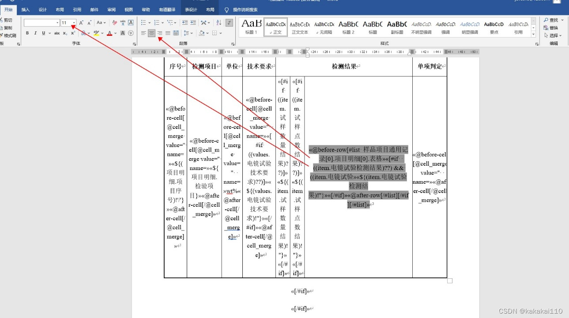The width and height of the screenshot is (569, 318).
Task: Clear all formatting
Action: pos(115,23)
